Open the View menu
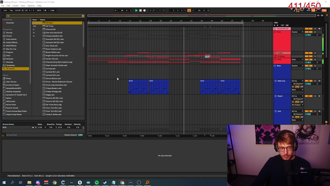 pyautogui.click(x=23, y=6)
